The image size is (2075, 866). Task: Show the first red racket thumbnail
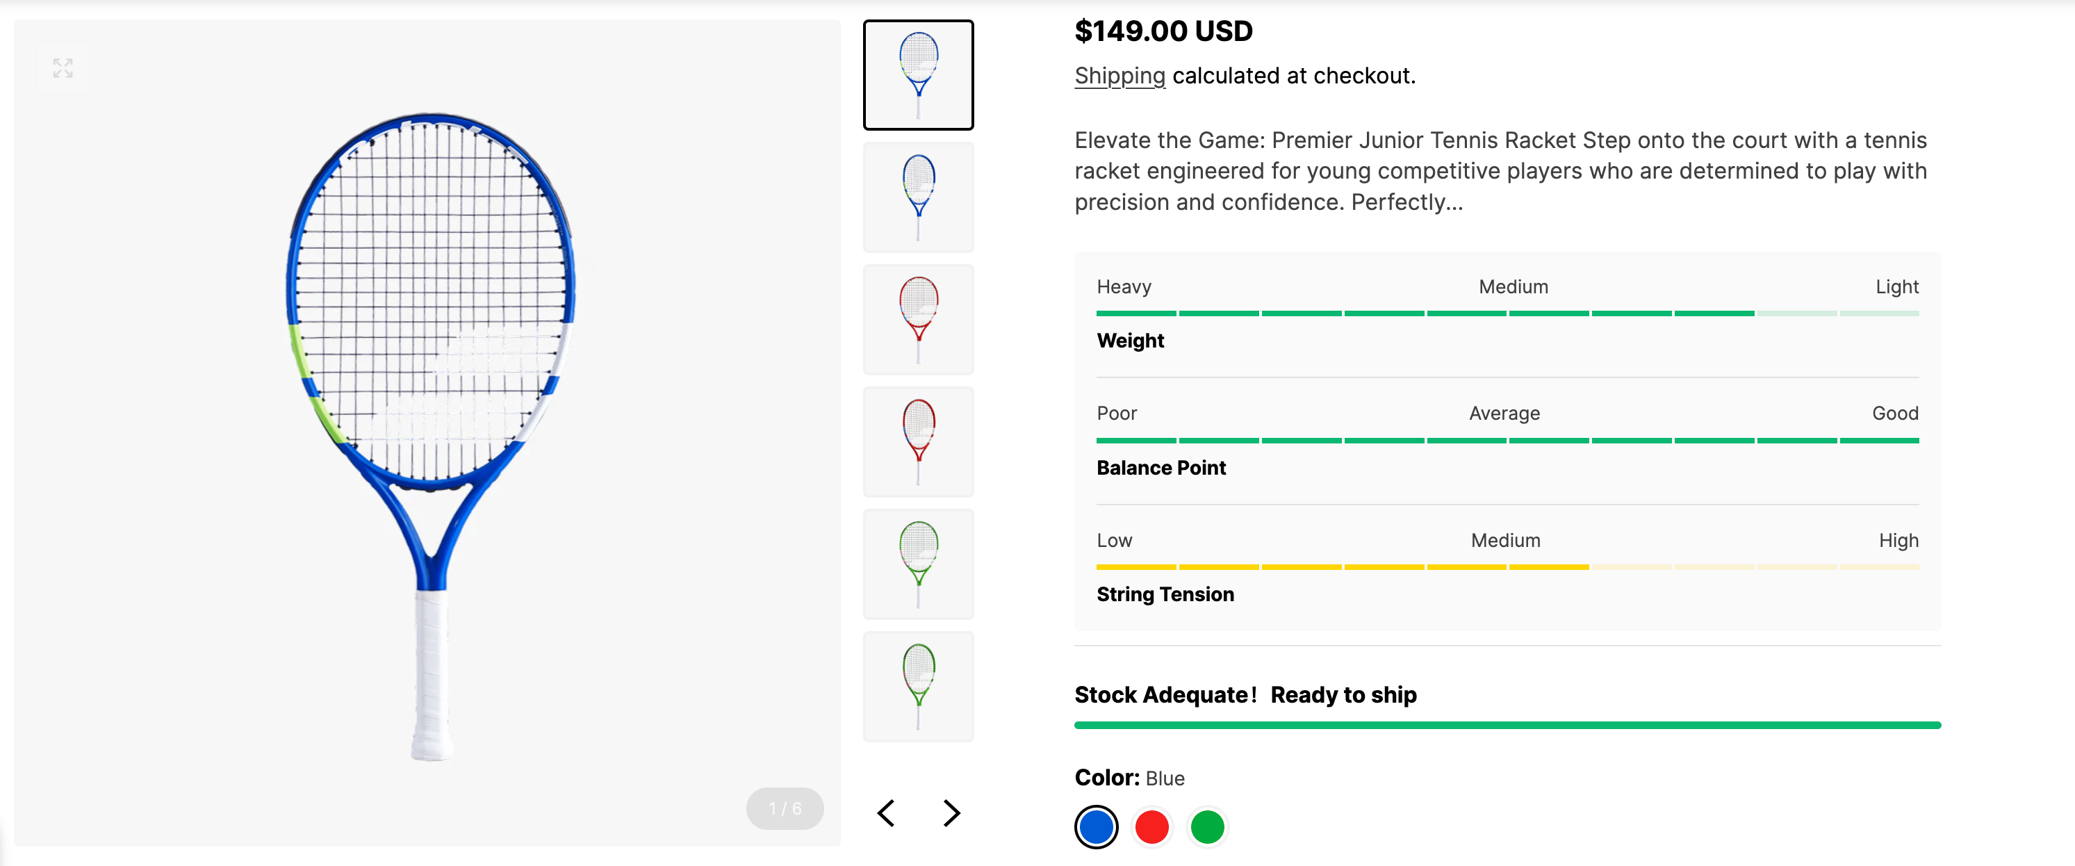coord(918,320)
